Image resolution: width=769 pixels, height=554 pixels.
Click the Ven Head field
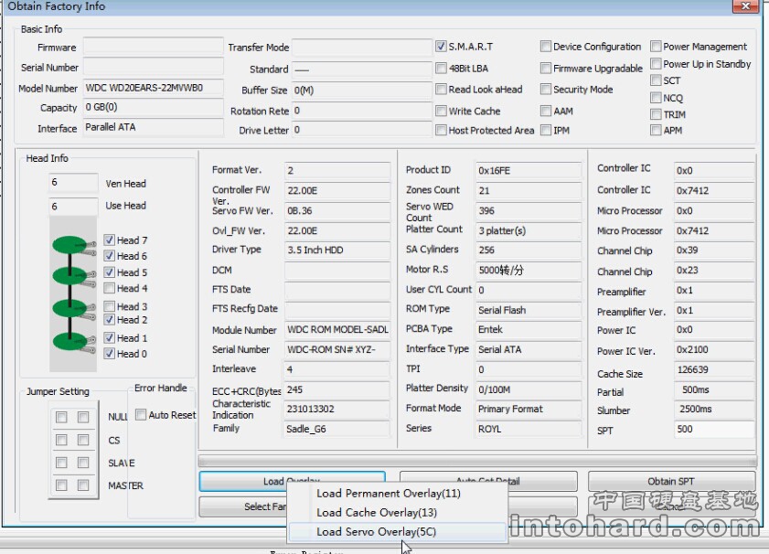pos(73,182)
